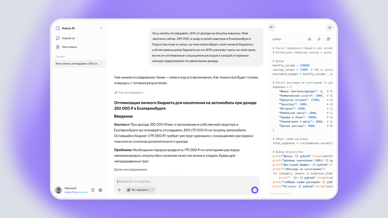Copy the python code

pyautogui.click(x=328, y=39)
